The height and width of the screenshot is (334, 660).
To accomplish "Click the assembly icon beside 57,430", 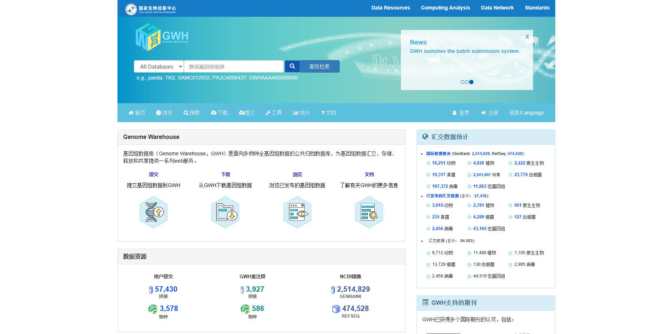I will click(x=151, y=290).
